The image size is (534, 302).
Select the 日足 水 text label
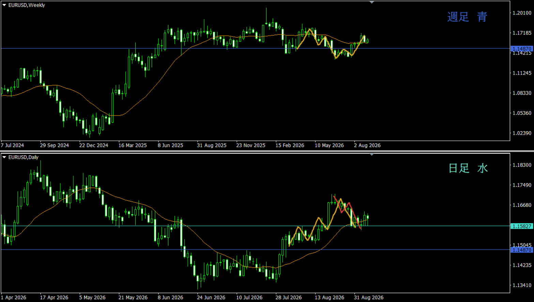pos(468,168)
